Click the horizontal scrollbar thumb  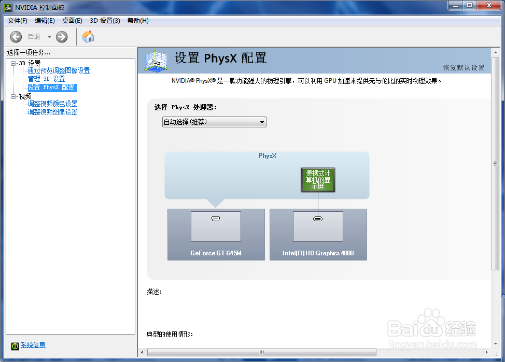pos(262,352)
